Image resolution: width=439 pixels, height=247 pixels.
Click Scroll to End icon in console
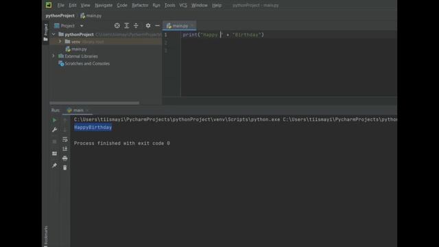coord(65,149)
